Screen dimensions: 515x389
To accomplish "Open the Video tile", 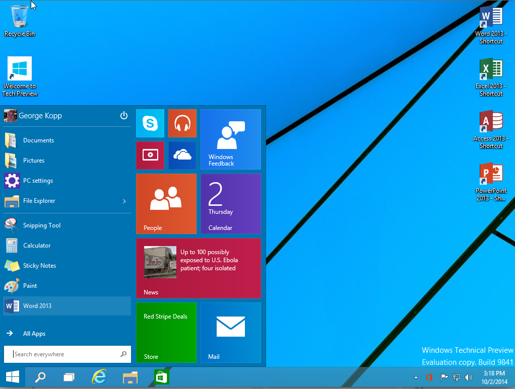I will click(150, 155).
